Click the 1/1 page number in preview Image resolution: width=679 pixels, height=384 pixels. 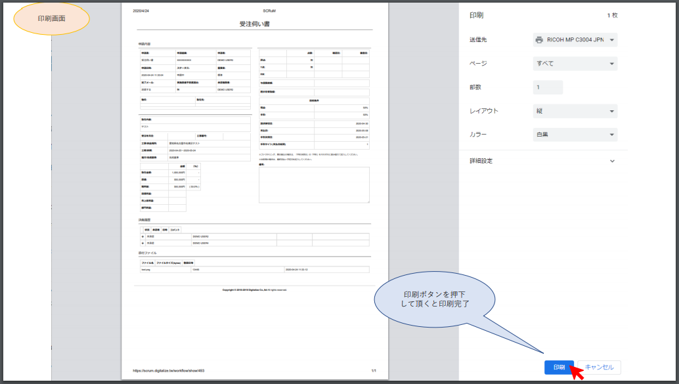pos(373,371)
